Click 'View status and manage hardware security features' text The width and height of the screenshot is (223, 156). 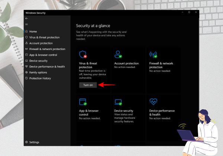point(125,118)
